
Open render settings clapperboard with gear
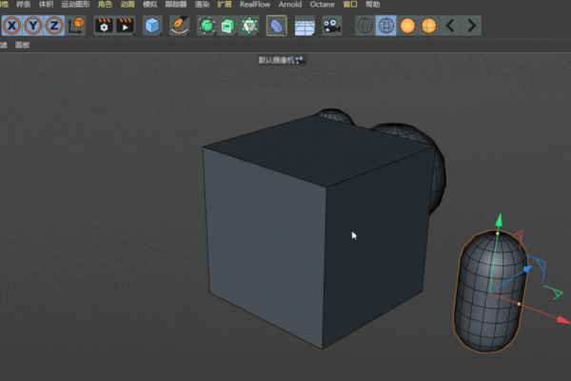tap(103, 26)
